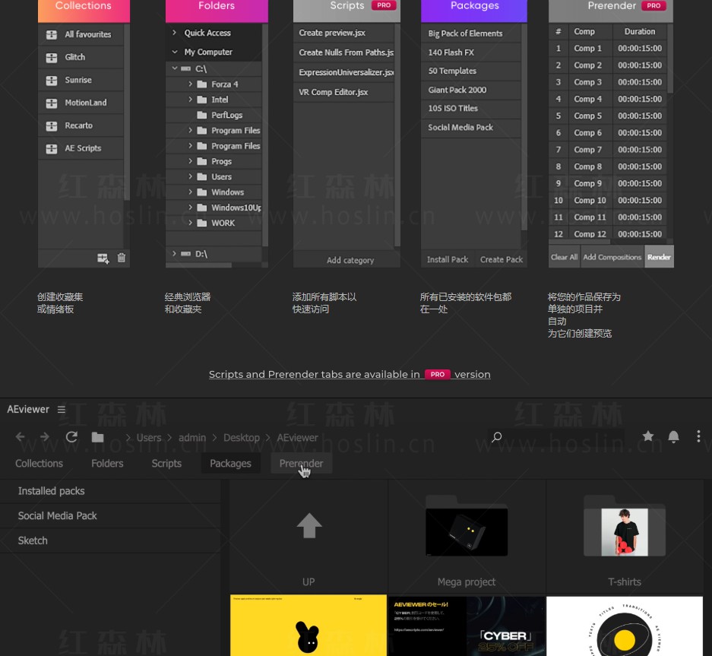The height and width of the screenshot is (656, 712).
Task: Click the Recarto collection icon
Action: tap(52, 126)
